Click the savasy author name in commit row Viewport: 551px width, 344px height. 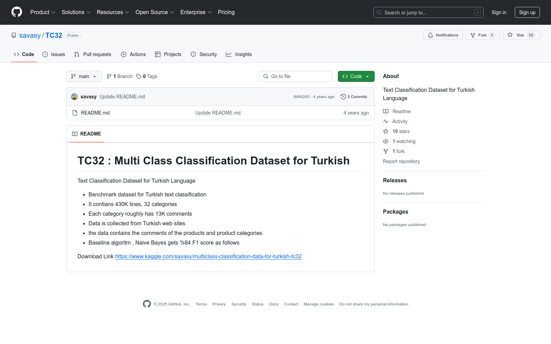89,97
